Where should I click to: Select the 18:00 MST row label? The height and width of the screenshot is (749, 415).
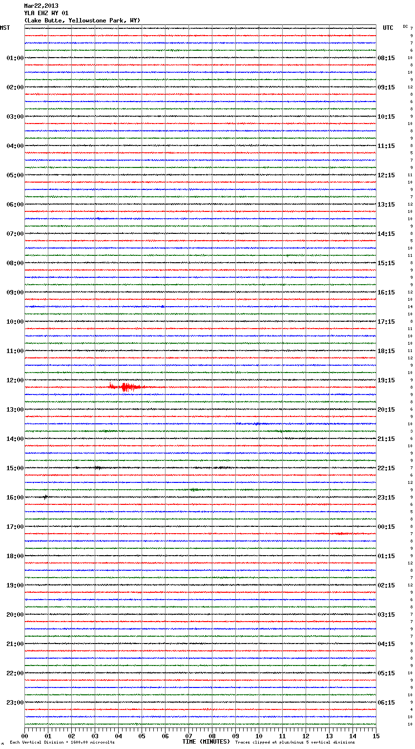15,556
